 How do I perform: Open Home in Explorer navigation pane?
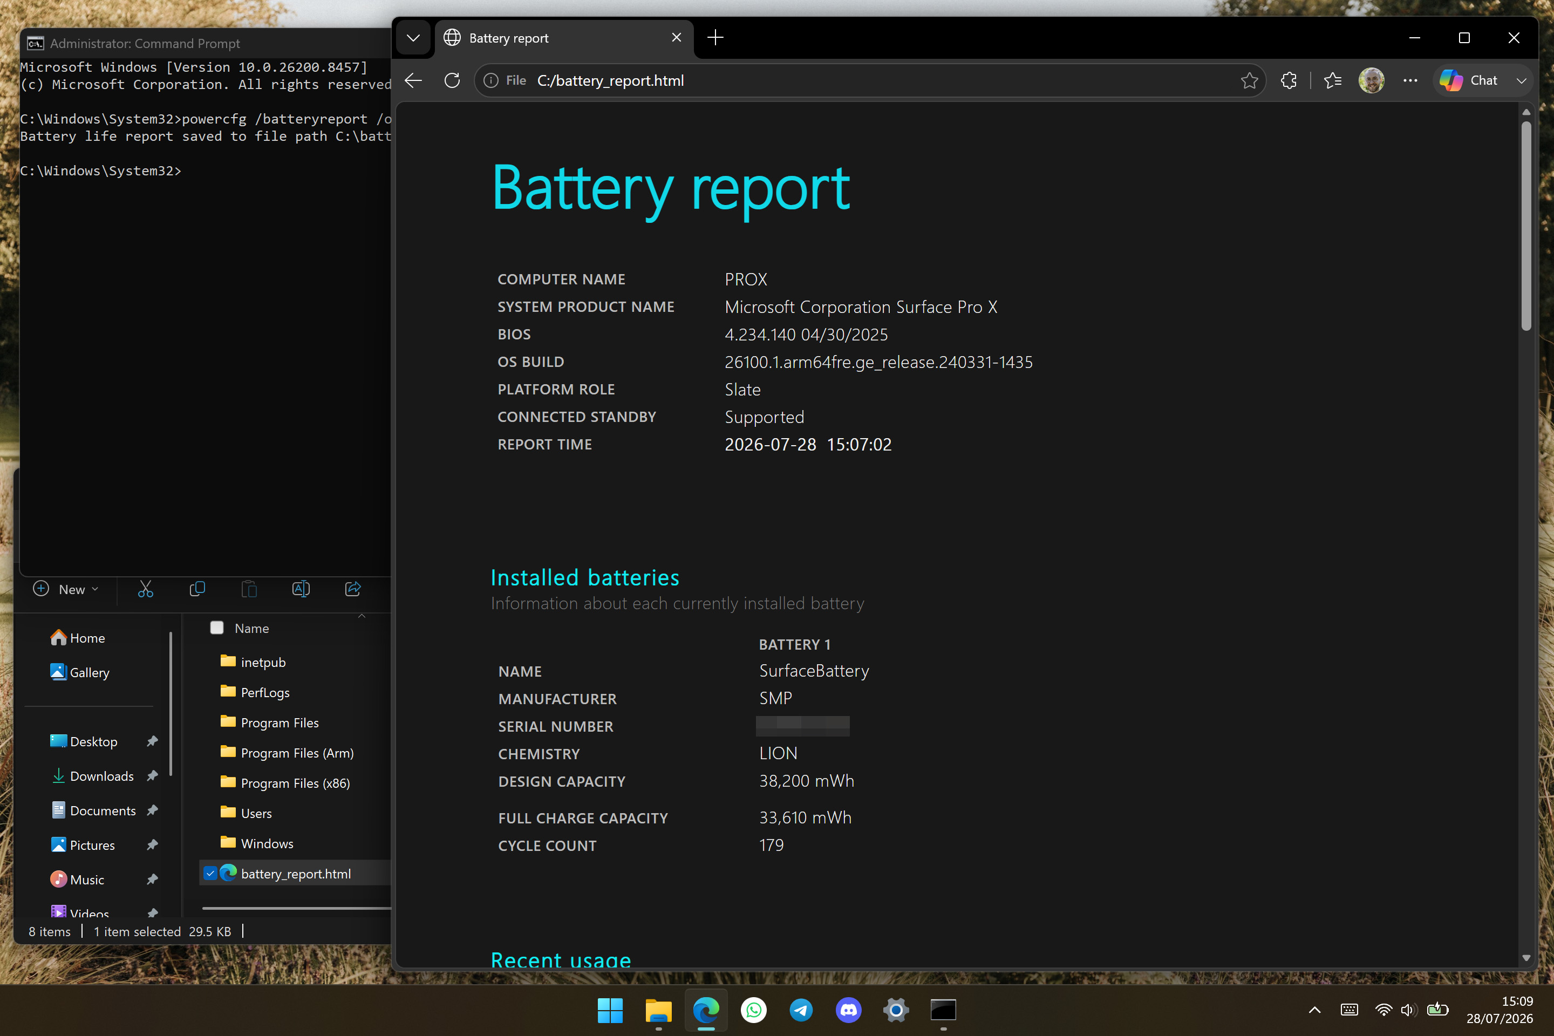[78, 638]
